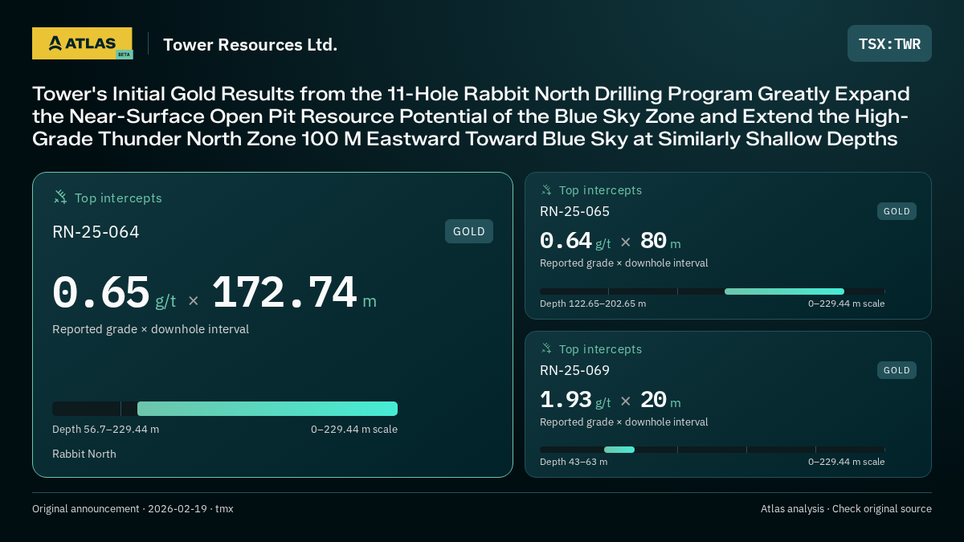Click the GOLD tag on RN-25-064
Screen dimensions: 964x542
click(x=469, y=231)
